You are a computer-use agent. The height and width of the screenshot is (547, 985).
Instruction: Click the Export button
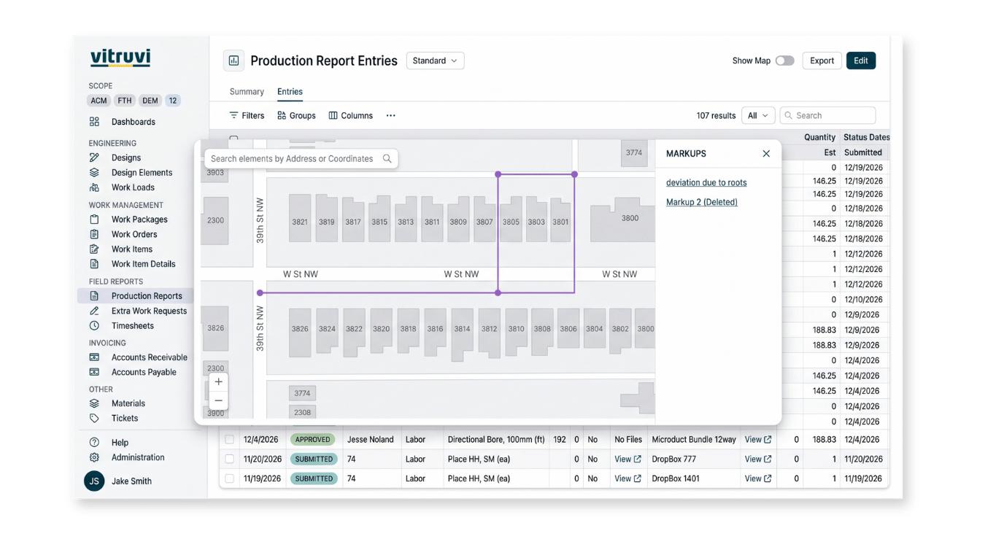tap(822, 61)
